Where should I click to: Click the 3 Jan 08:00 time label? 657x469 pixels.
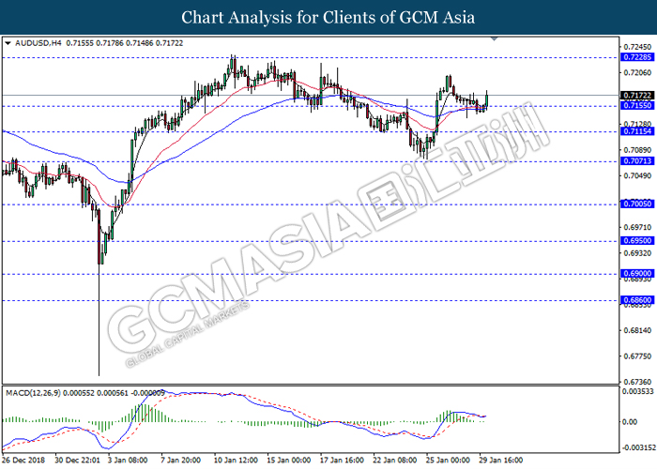click(128, 461)
